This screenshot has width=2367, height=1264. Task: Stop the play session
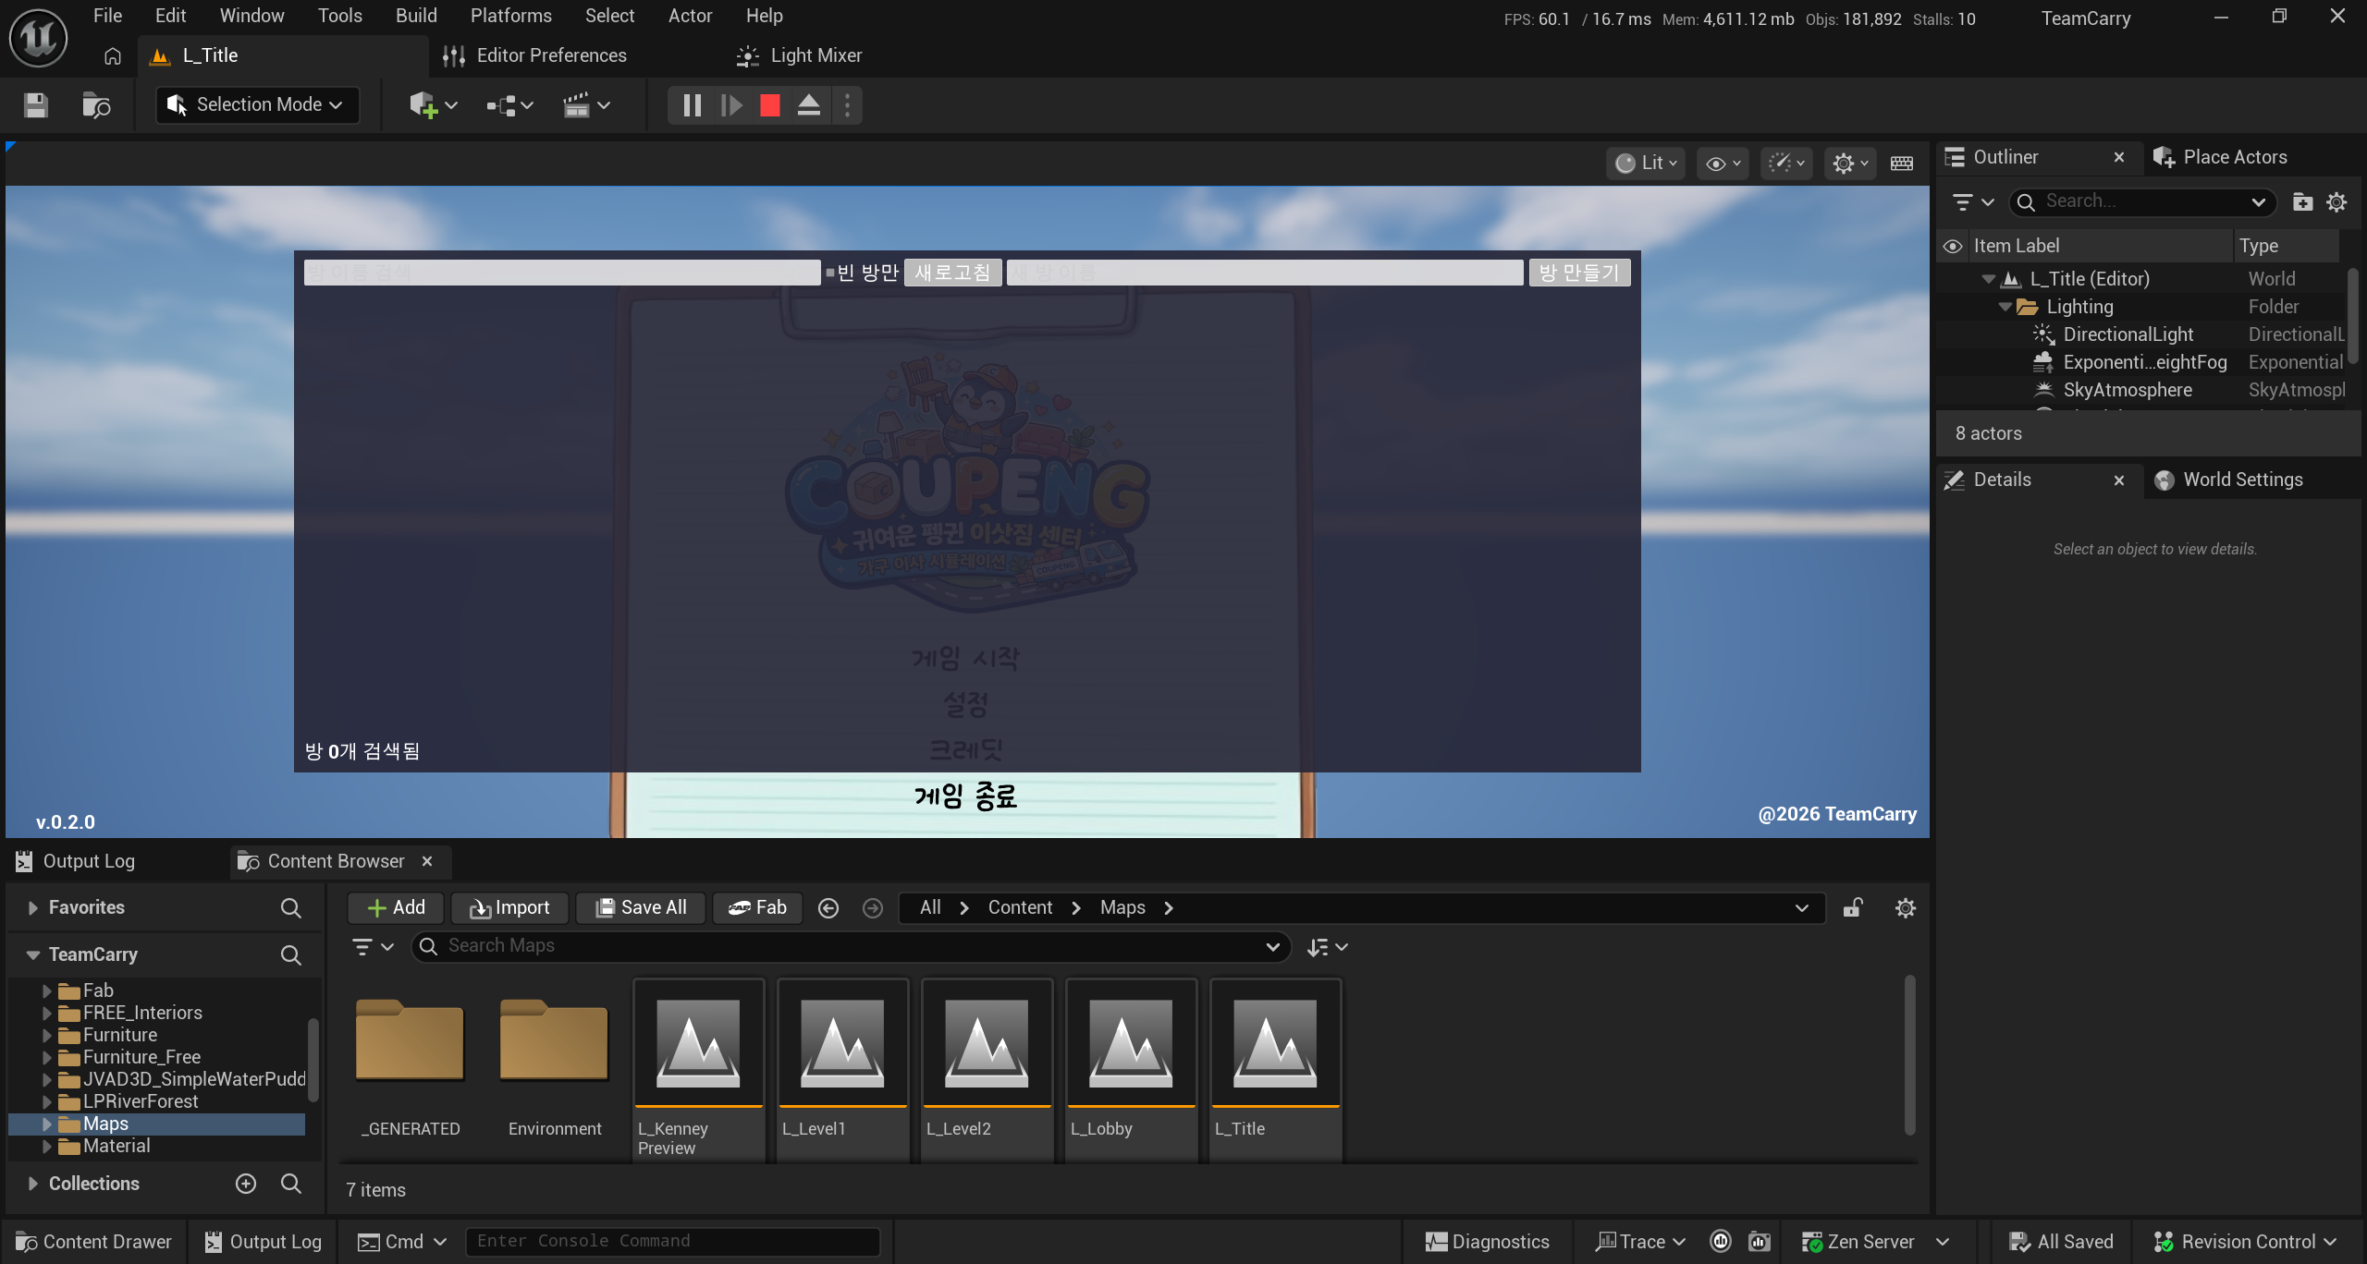click(770, 105)
